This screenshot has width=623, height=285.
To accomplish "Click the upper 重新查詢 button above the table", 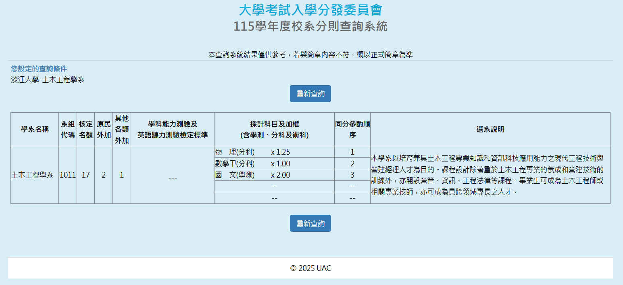I will click(x=310, y=94).
